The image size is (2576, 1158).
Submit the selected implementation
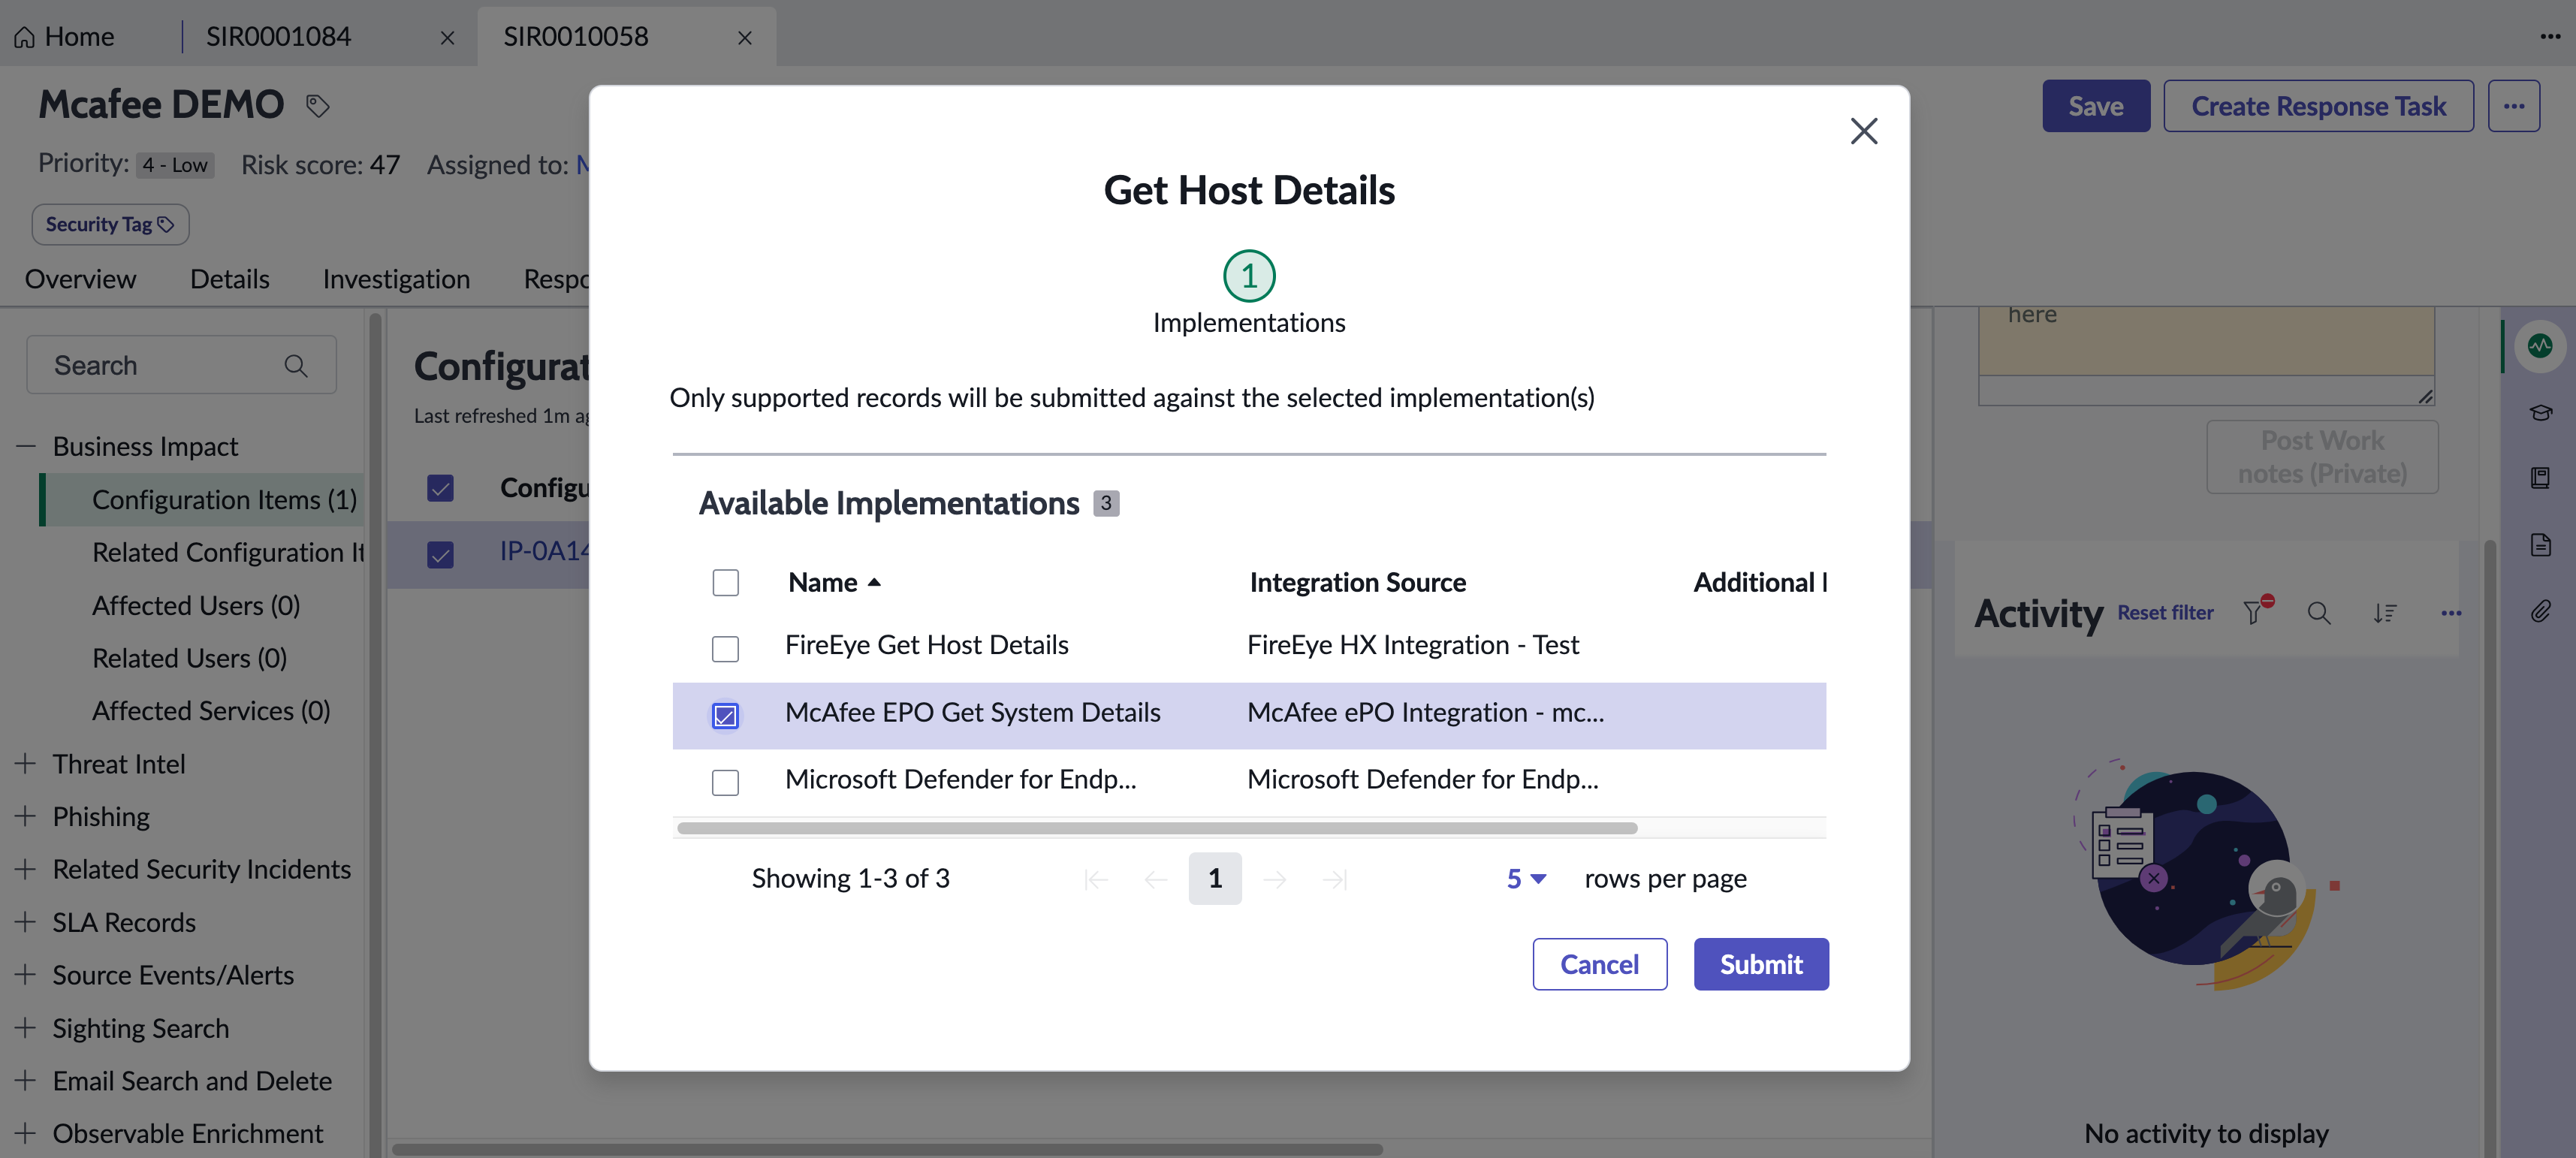(1761, 964)
